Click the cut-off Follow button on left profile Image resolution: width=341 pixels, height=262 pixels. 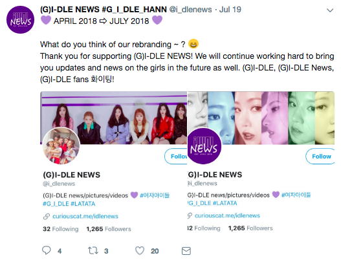[176, 157]
